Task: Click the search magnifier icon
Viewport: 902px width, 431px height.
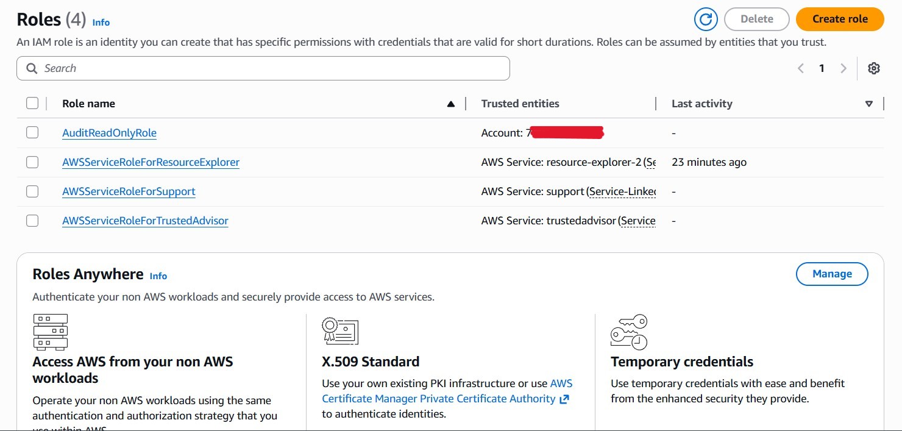Action: [x=32, y=68]
